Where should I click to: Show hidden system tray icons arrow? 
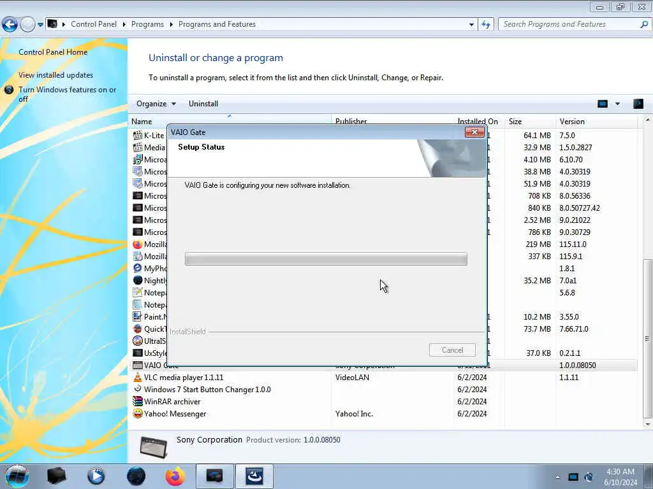pyautogui.click(x=557, y=477)
